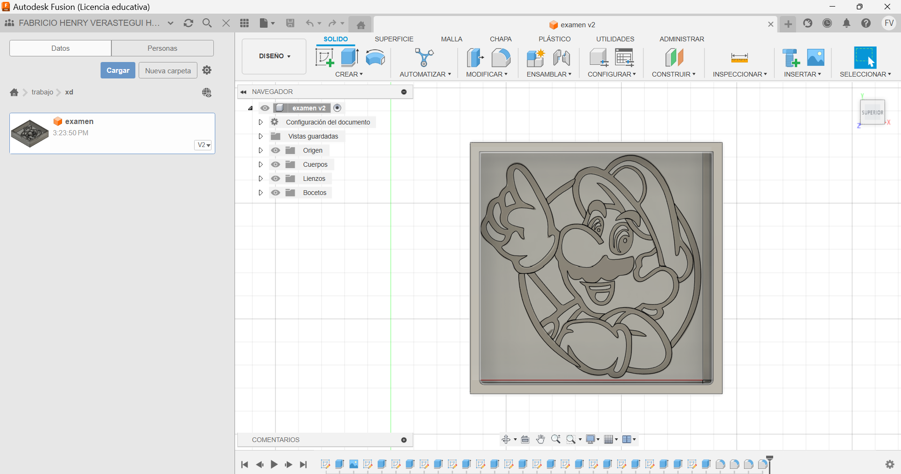Switch to the PLÁSTICO tab
The width and height of the screenshot is (901, 474).
[x=555, y=39]
